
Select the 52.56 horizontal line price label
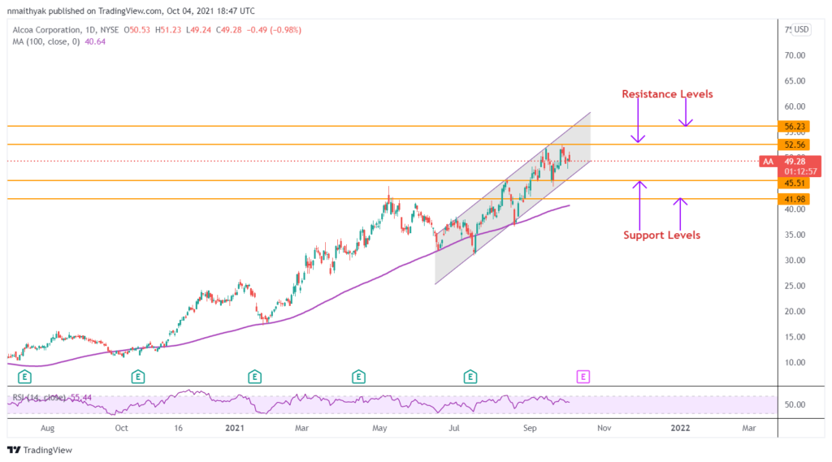coord(794,145)
